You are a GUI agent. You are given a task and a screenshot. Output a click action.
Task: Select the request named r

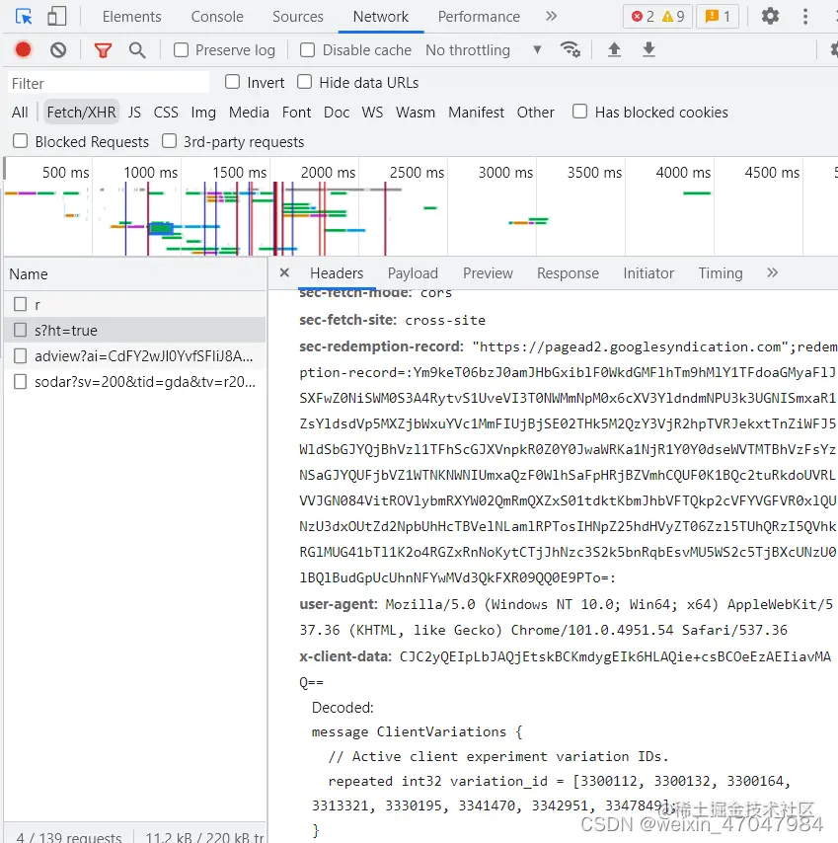click(135, 304)
